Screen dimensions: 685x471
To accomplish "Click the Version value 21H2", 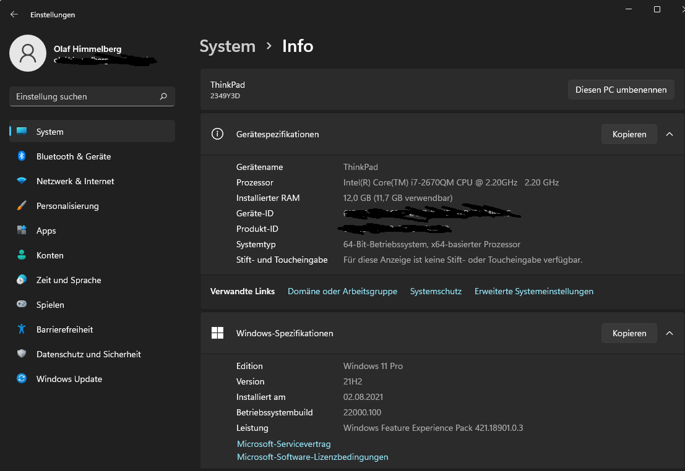I will click(x=353, y=381).
